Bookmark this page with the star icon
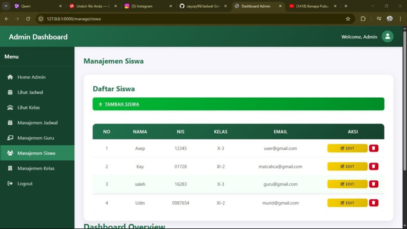The image size is (407, 229). tap(348, 19)
